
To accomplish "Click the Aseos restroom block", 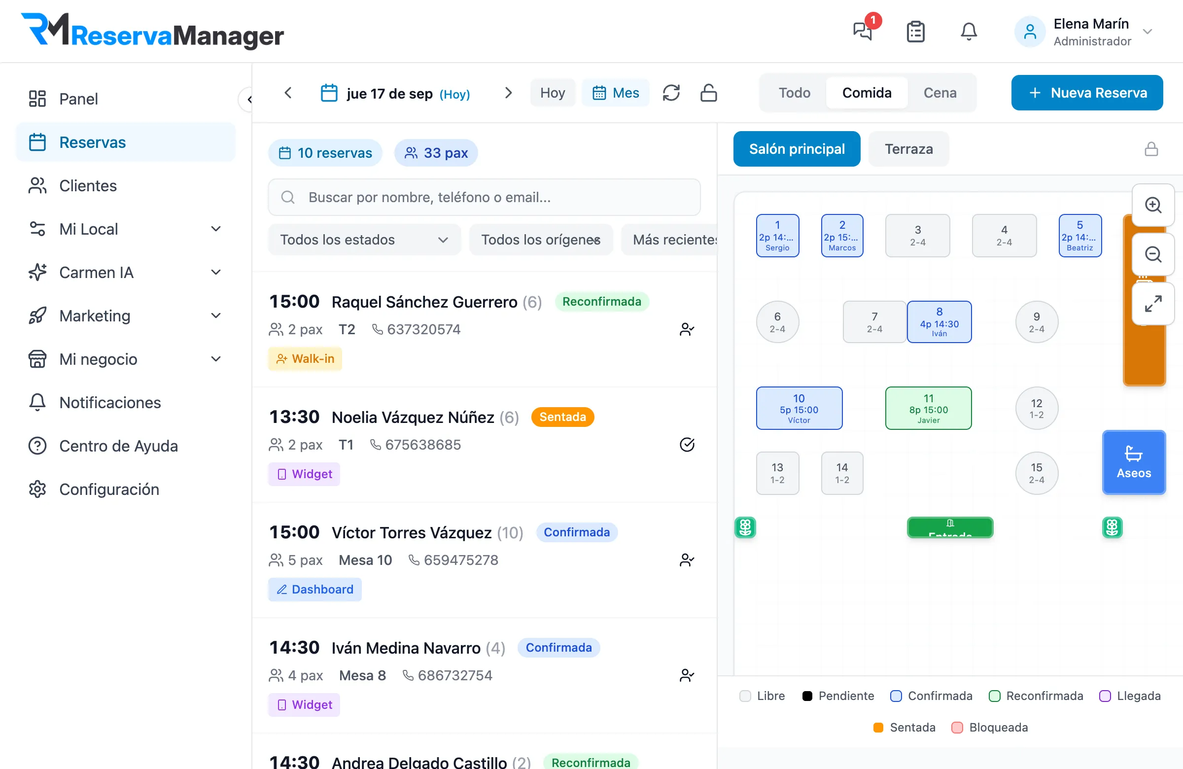I will (x=1134, y=462).
